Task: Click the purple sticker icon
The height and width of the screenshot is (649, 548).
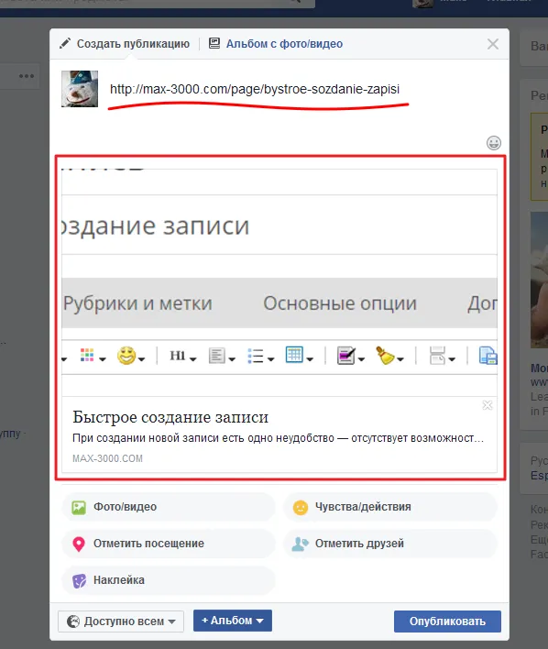Action: point(79,580)
